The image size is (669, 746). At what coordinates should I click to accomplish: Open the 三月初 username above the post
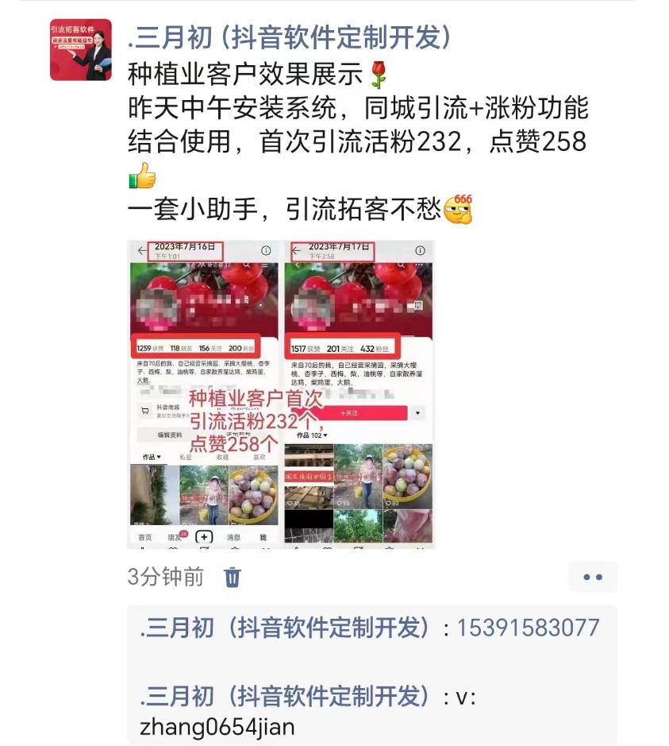click(290, 37)
